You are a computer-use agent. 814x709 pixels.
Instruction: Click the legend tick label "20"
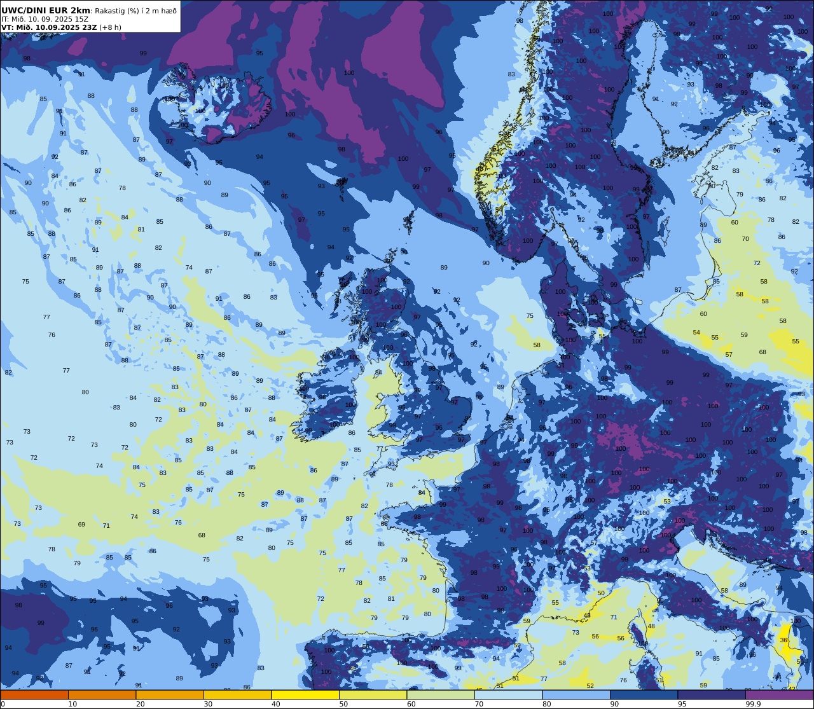[x=140, y=704]
